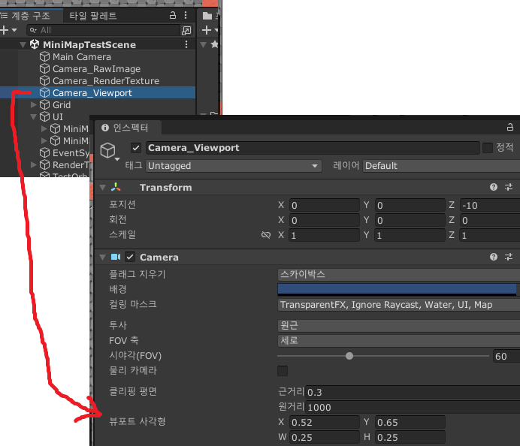Click the Camera_Viewport name field
The height and width of the screenshot is (446, 520).
pyautogui.click(x=313, y=148)
